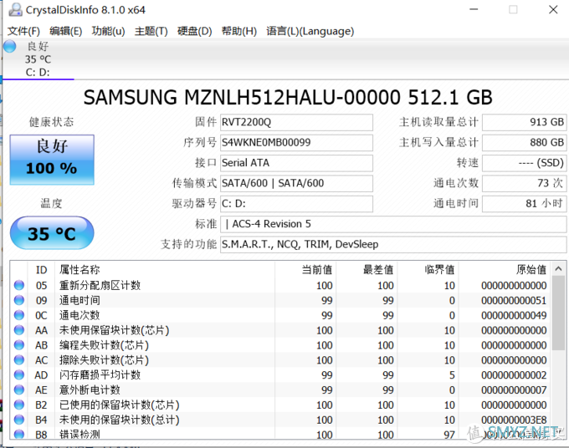Screen dimensions: 569x448
Task: Click the status orb of row 05
Action: click(19, 285)
